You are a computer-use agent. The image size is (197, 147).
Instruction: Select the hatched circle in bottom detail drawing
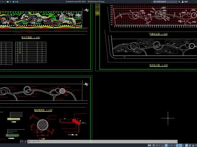coord(43,125)
